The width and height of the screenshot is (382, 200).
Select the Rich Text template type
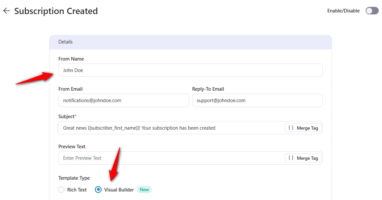61,190
